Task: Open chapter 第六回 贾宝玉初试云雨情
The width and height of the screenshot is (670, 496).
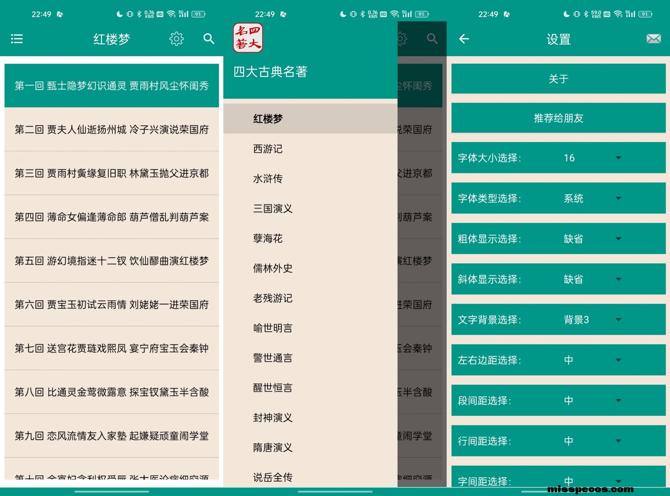Action: (112, 304)
